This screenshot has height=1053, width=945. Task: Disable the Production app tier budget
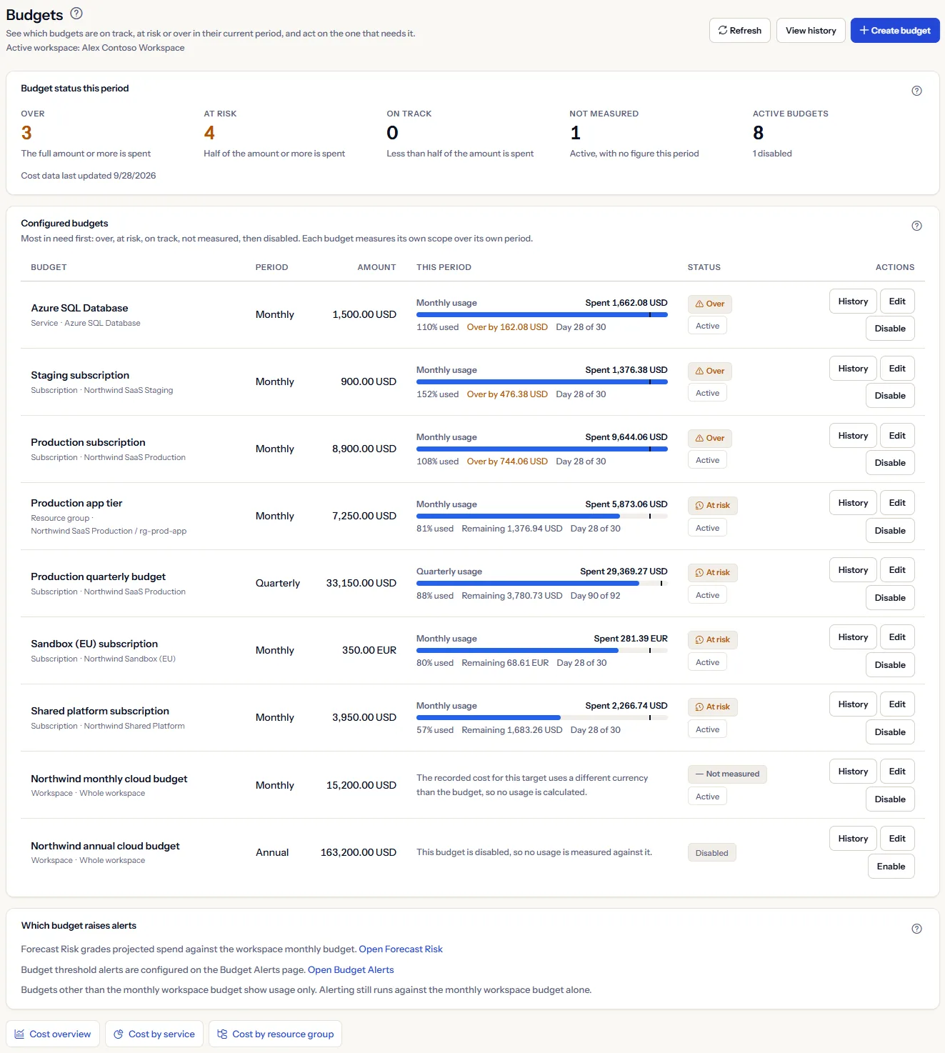click(890, 531)
